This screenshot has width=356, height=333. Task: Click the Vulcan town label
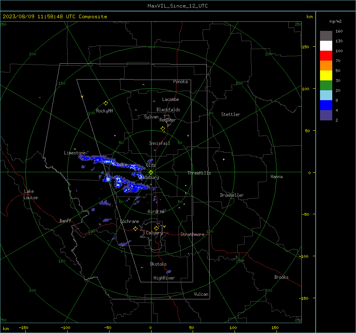pyautogui.click(x=201, y=294)
